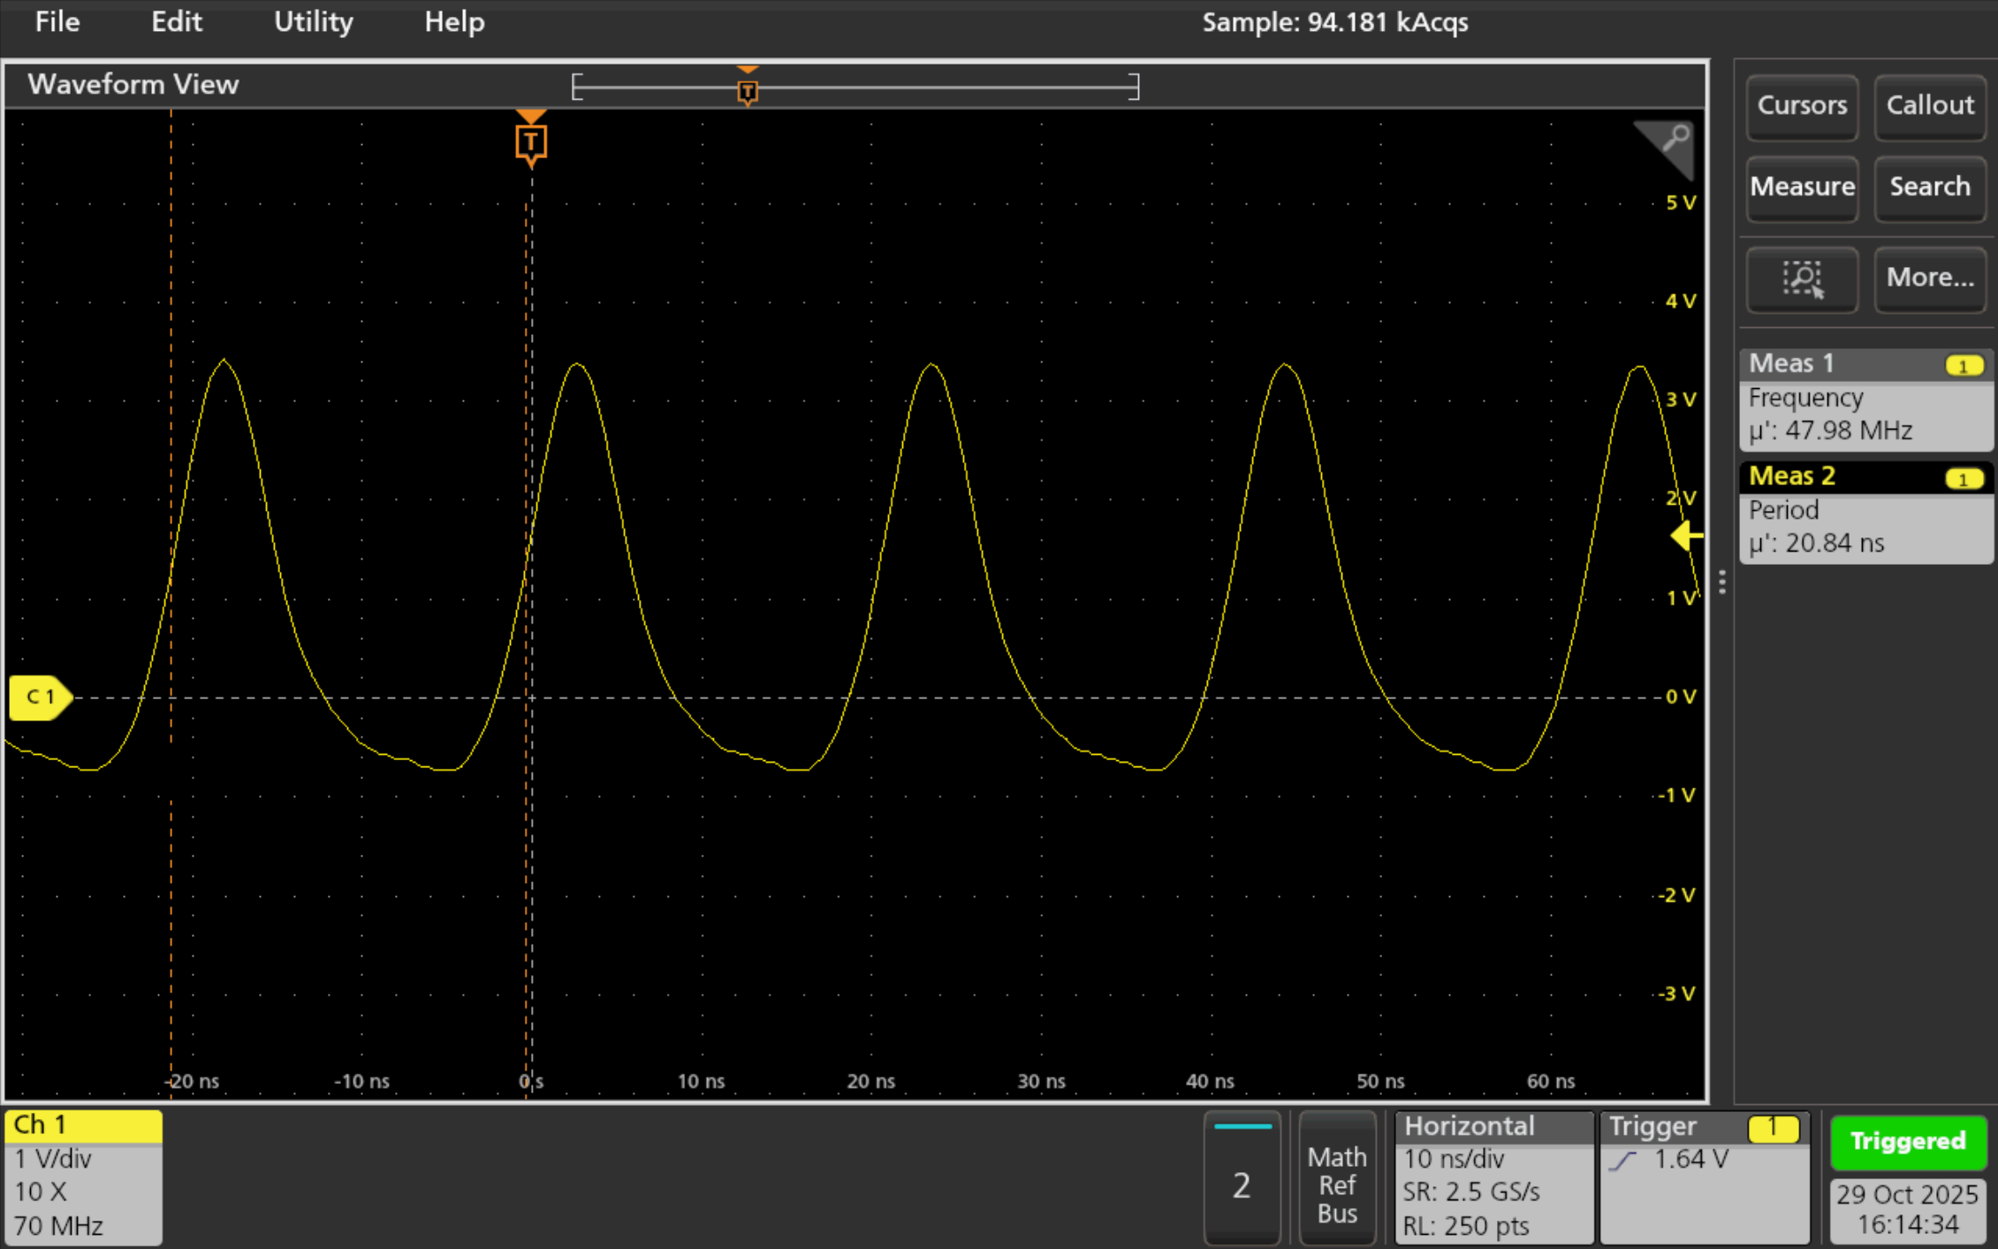1998x1249 pixels.
Task: Open the Utility menu
Action: coord(313,22)
